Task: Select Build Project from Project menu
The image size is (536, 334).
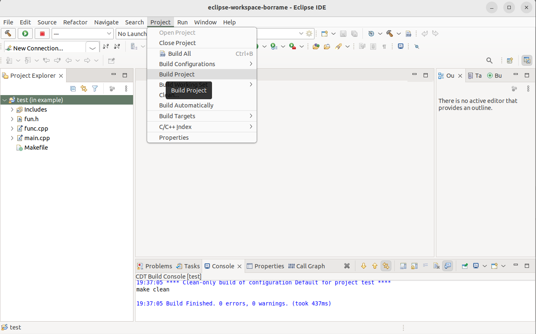Action: (177, 74)
